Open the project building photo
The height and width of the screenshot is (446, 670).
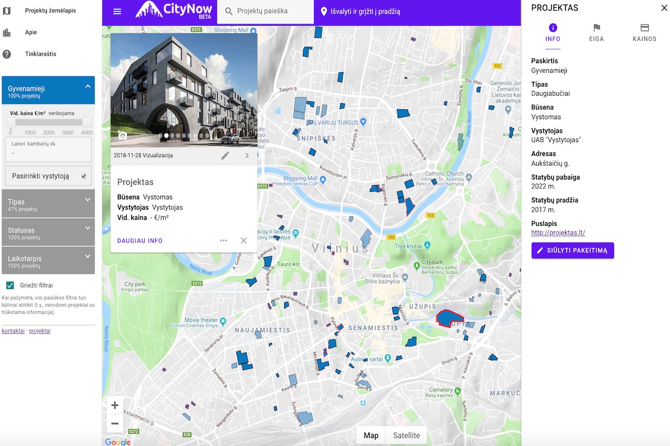pos(184,90)
